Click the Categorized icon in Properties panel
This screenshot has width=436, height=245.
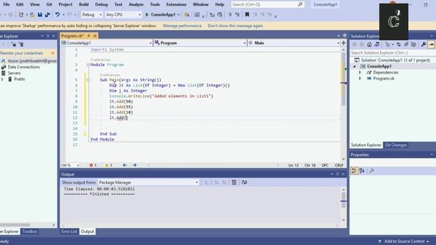[x=354, y=171]
